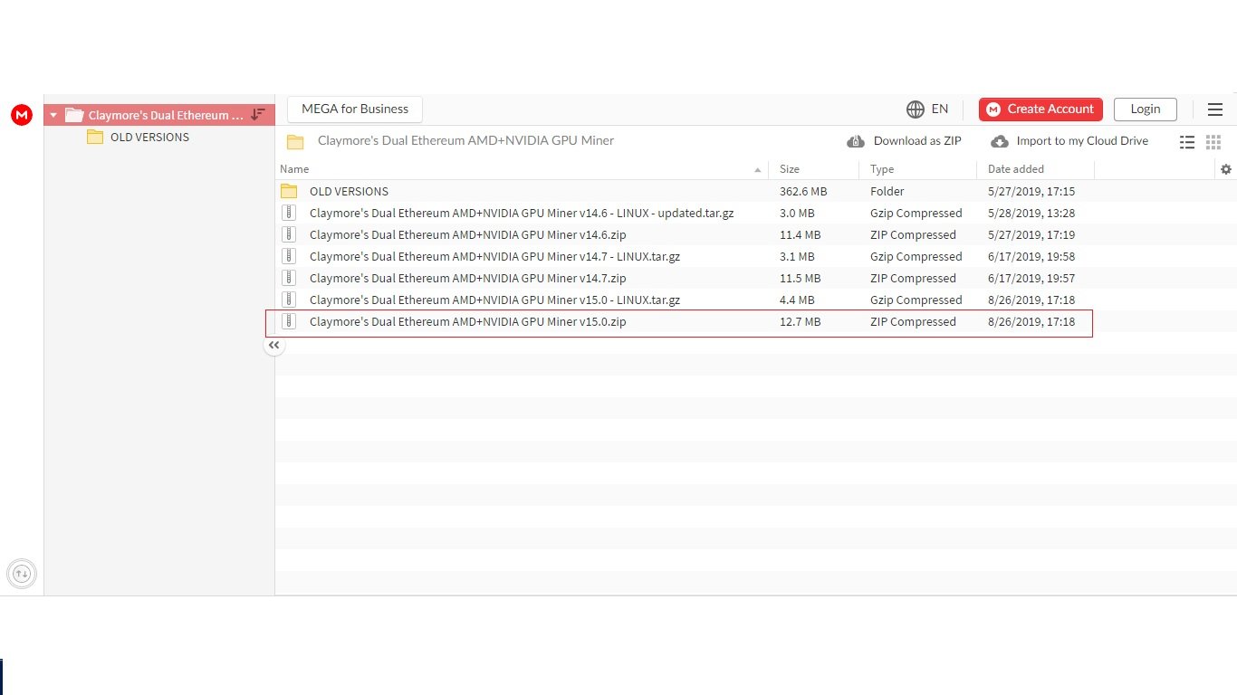Click the 11.5 MB size cell

click(801, 278)
